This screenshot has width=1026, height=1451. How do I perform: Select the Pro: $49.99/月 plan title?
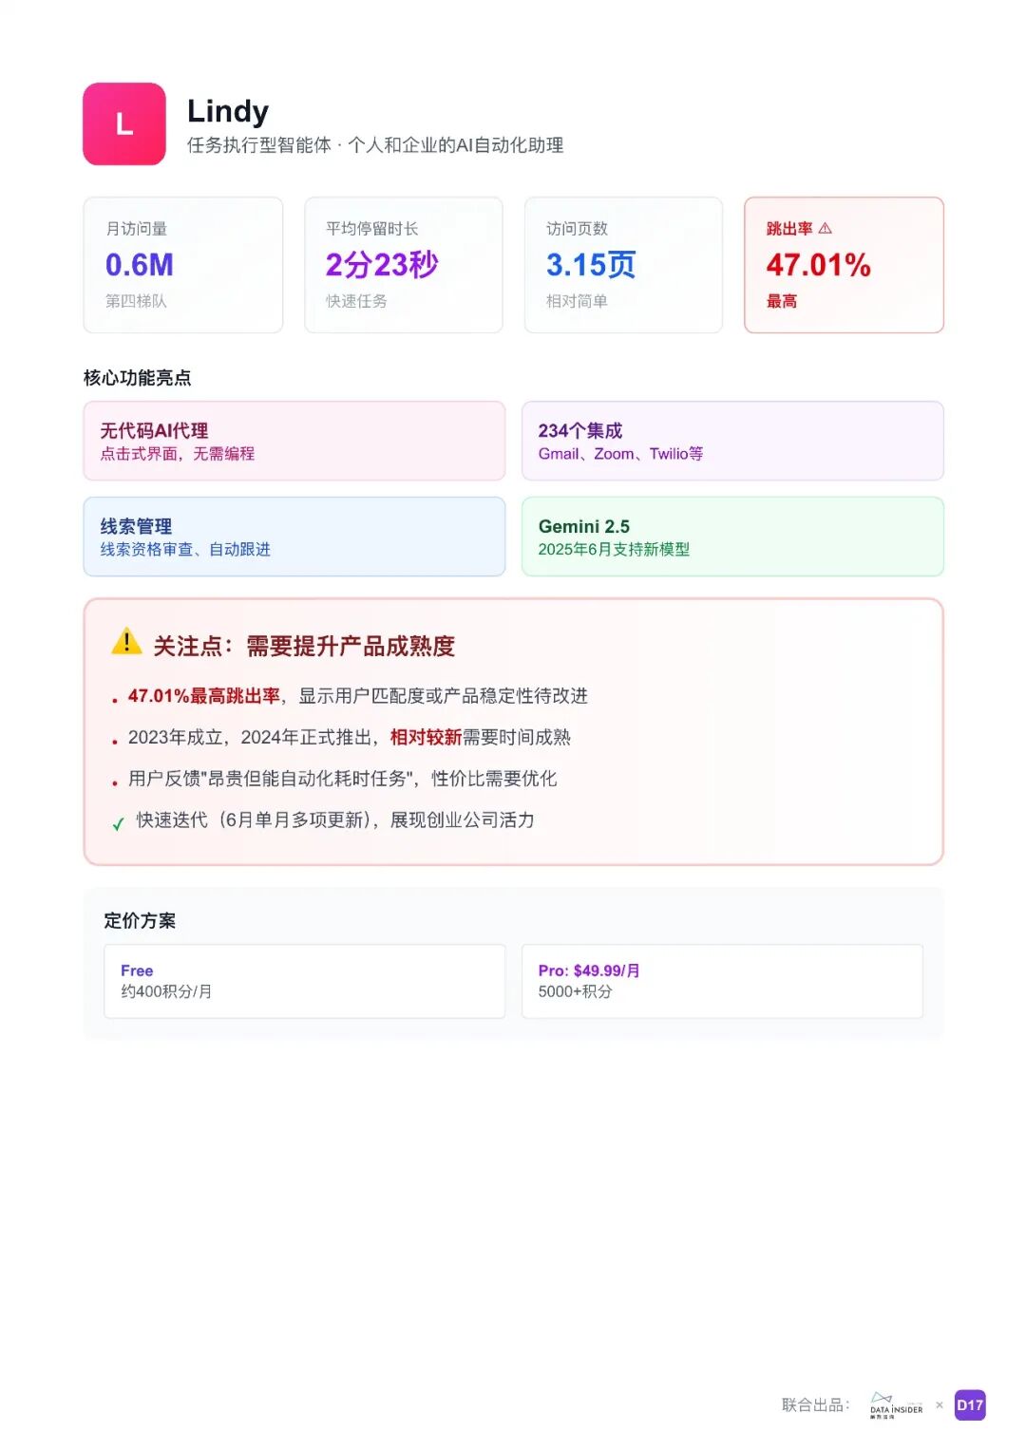pyautogui.click(x=589, y=970)
